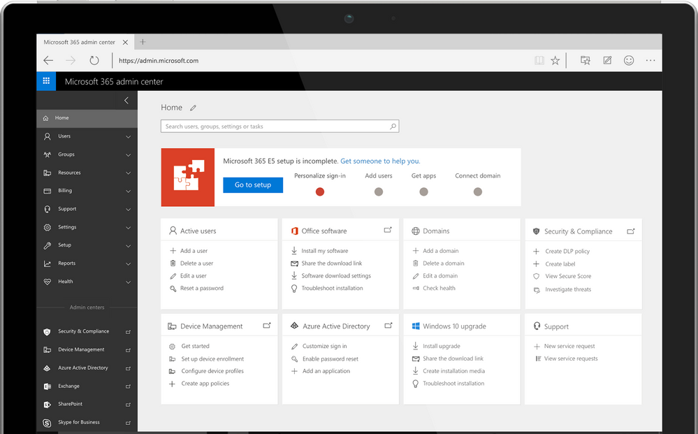This screenshot has width=698, height=434.
Task: Expand the Users menu chevron
Action: pos(128,137)
